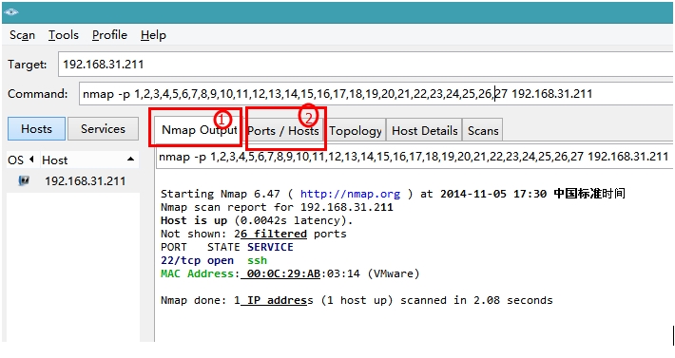The width and height of the screenshot is (675, 358).
Task: Sort by the OS column header
Action: tap(21, 160)
